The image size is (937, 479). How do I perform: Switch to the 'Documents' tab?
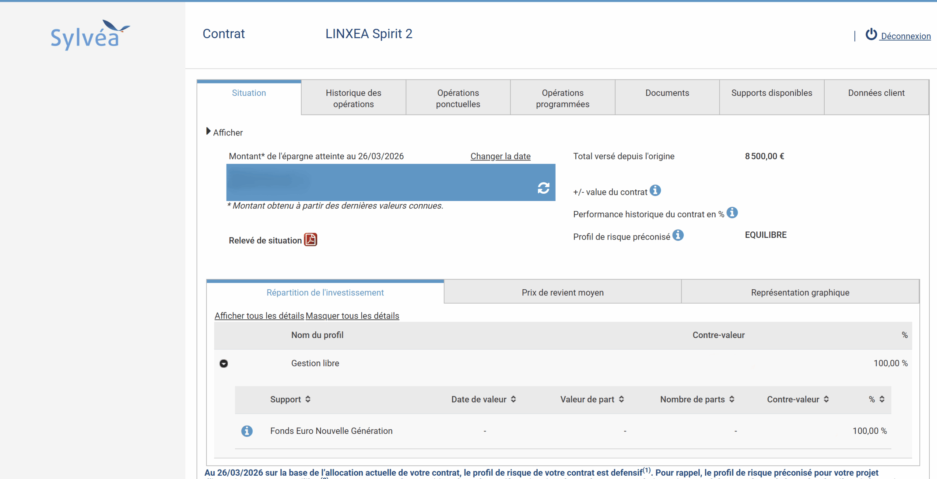667,93
